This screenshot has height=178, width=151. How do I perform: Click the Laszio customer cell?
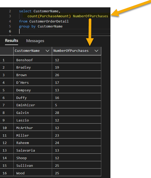pos(33,120)
